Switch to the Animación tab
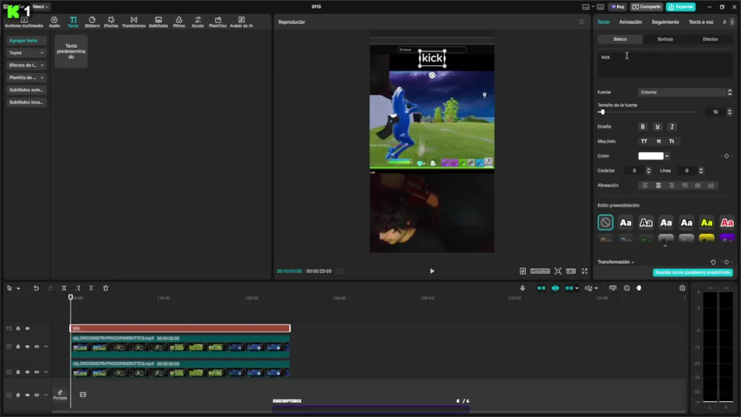This screenshot has width=741, height=417. [630, 22]
